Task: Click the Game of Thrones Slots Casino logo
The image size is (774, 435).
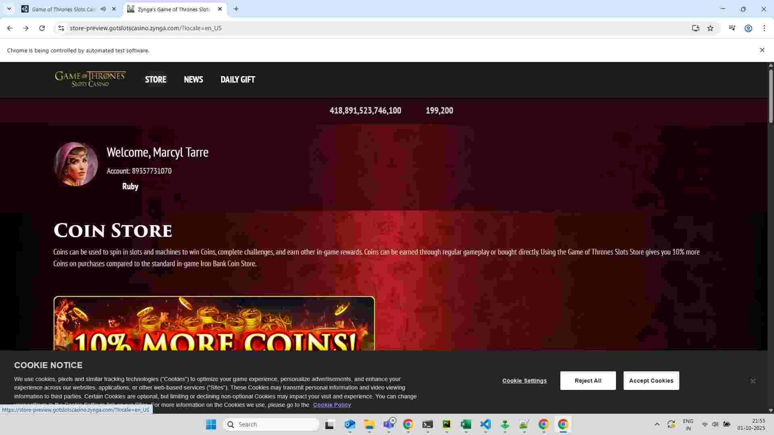Action: [90, 79]
